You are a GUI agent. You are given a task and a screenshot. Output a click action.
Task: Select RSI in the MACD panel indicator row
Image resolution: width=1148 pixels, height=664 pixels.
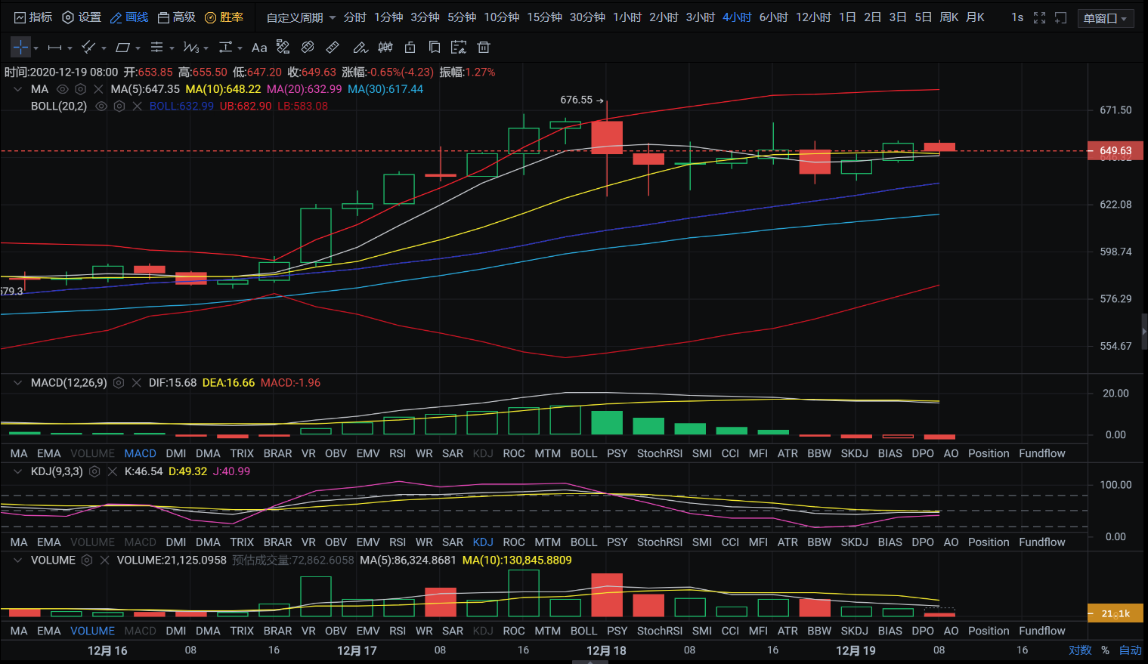pos(398,454)
